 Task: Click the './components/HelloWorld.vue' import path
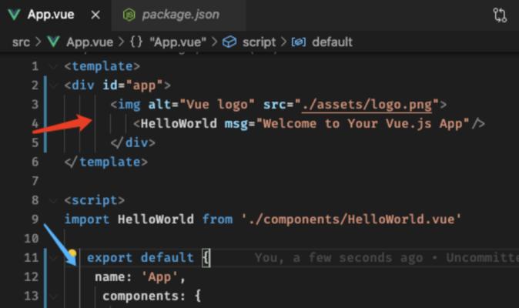point(351,219)
